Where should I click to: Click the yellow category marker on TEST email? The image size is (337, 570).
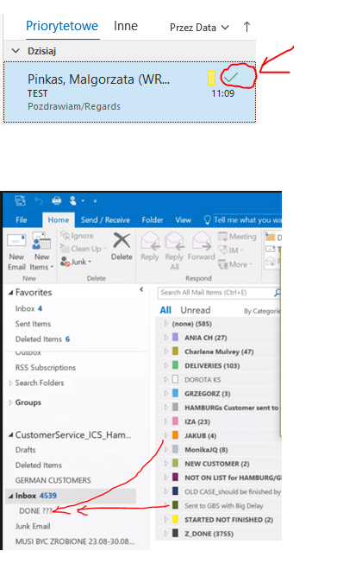pos(211,78)
